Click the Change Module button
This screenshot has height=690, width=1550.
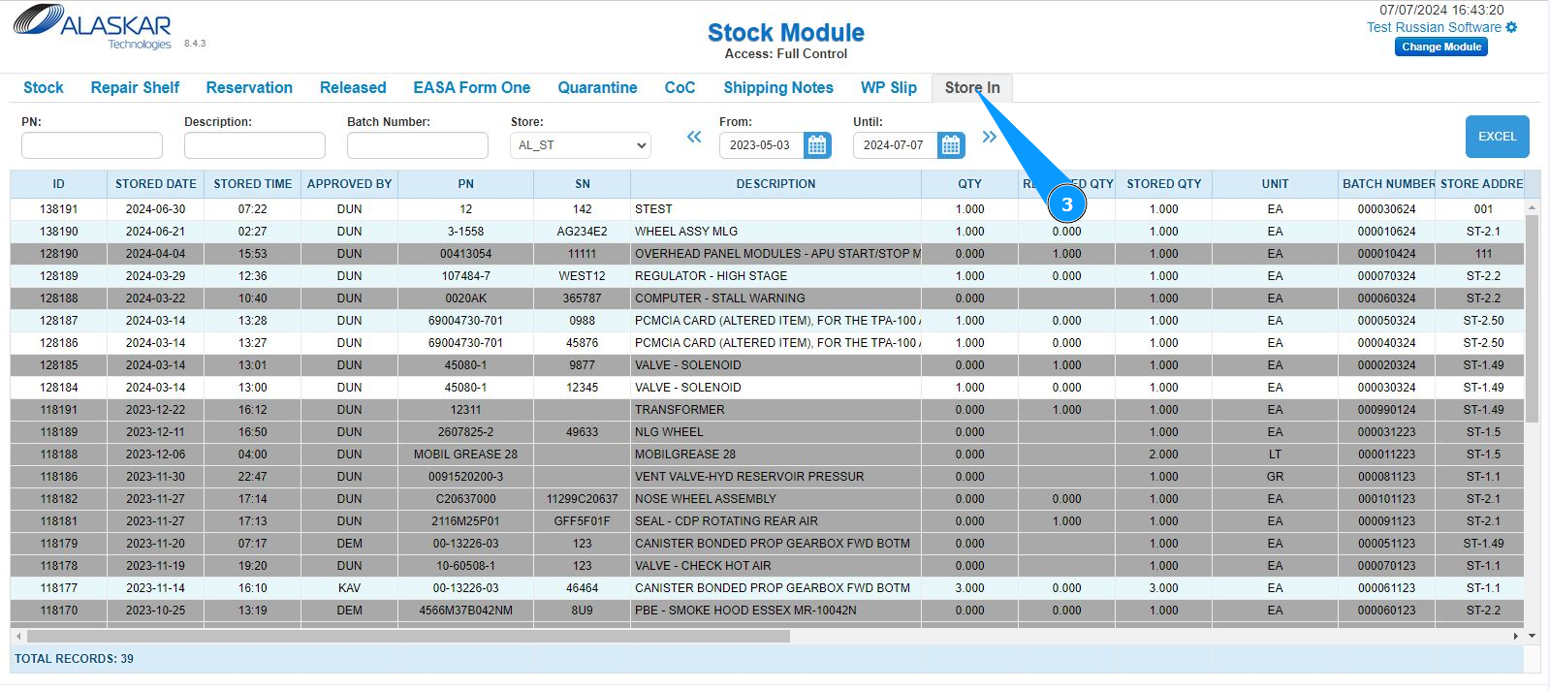tap(1440, 47)
